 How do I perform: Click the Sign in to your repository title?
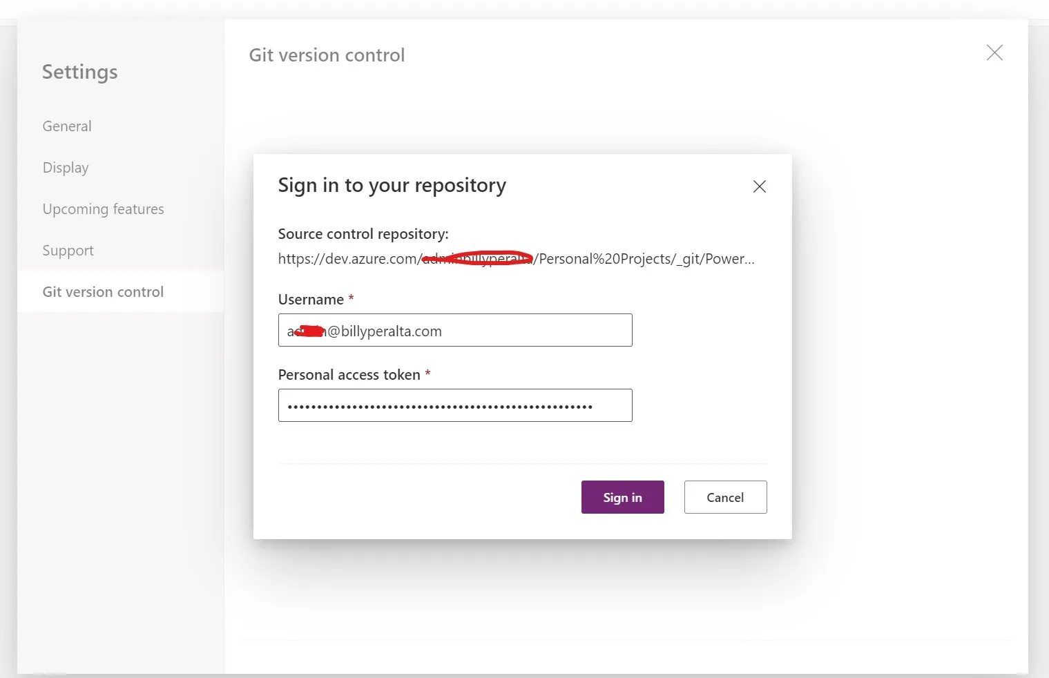tap(392, 185)
